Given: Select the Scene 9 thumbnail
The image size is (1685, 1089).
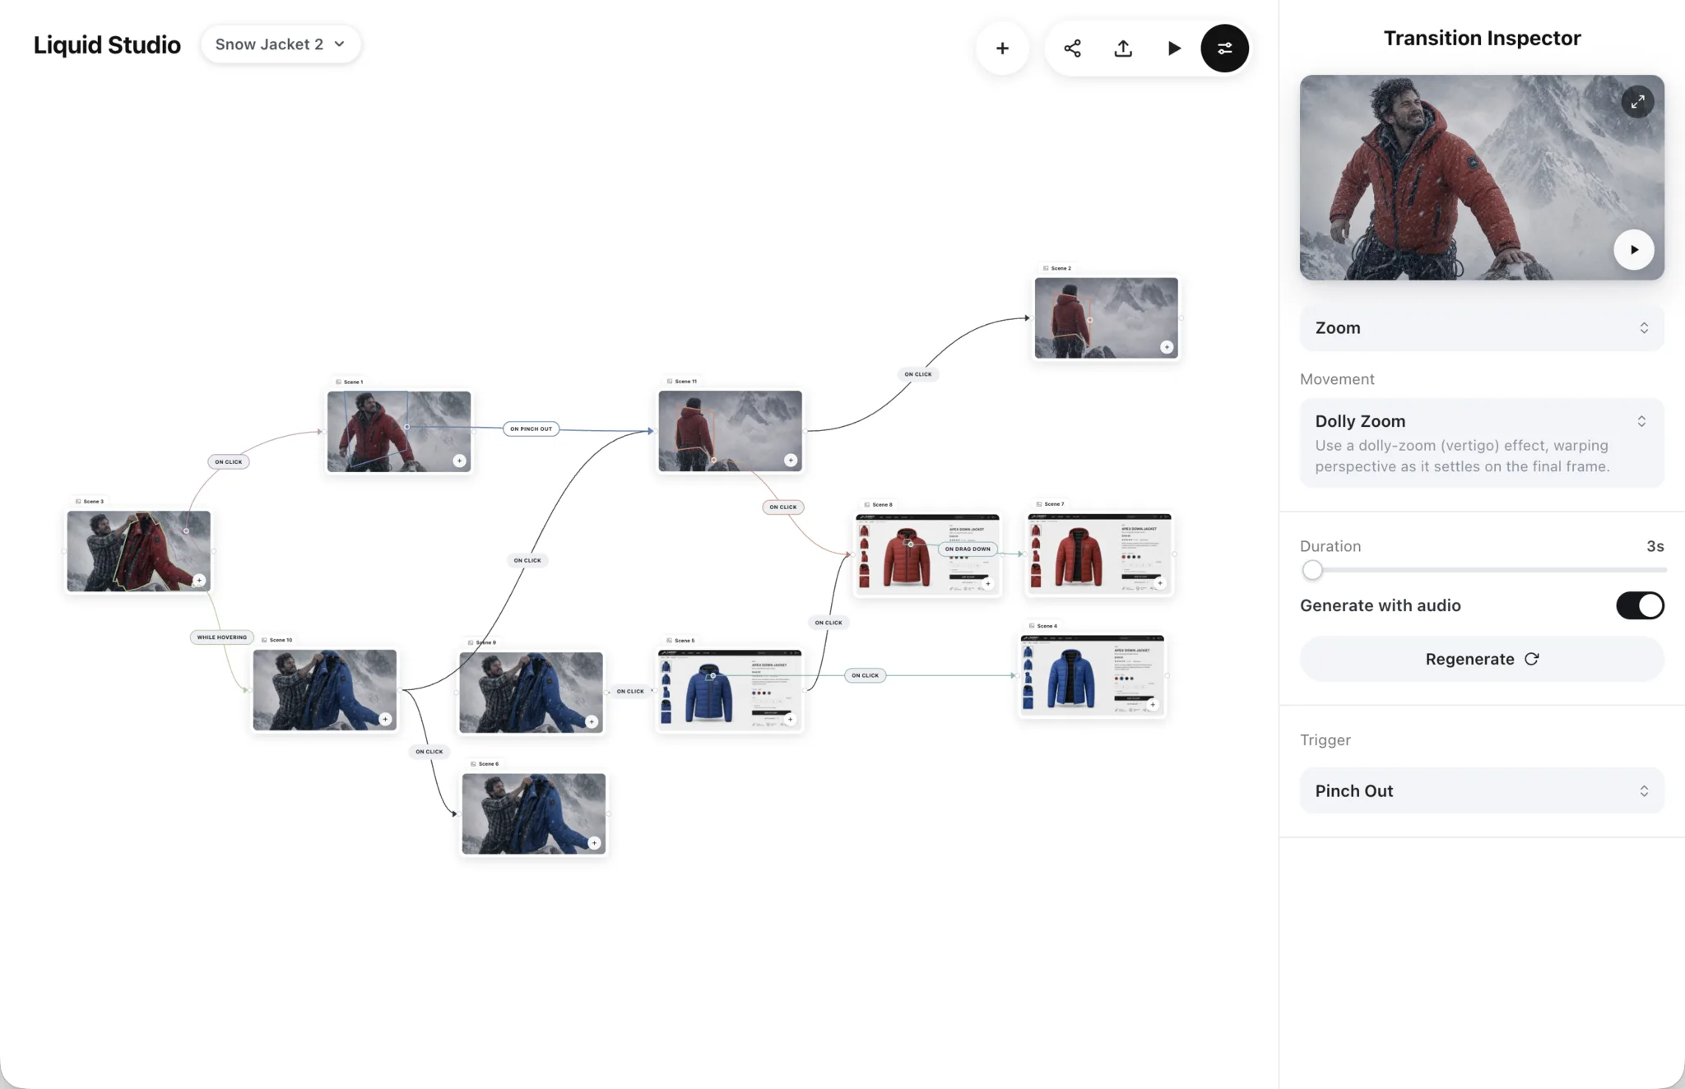Looking at the screenshot, I should click(531, 693).
